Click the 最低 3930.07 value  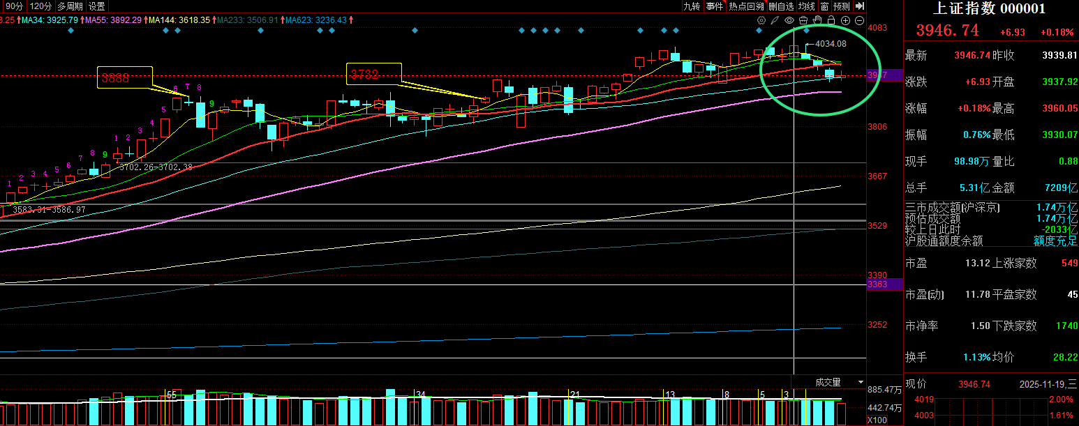coord(1059,135)
